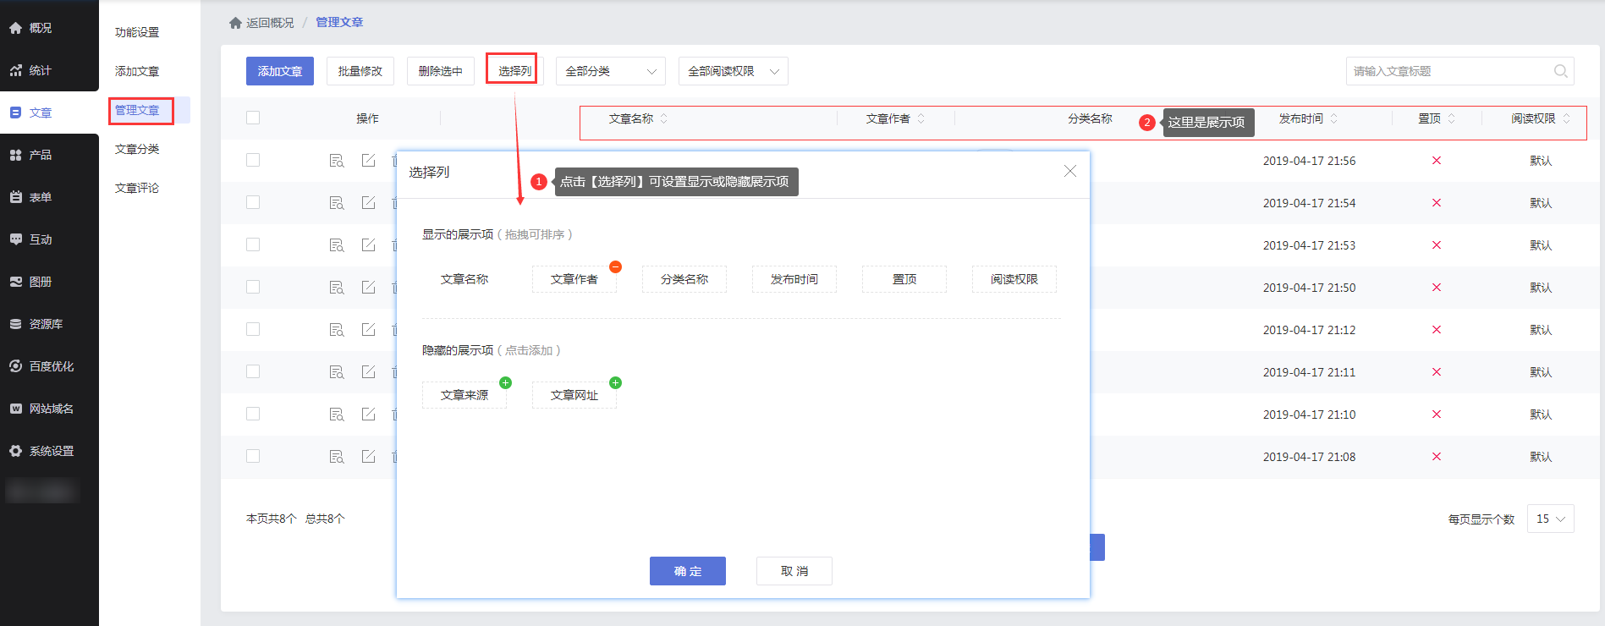Click the search magnifier icon in title field
This screenshot has width=1605, height=626.
point(1561,71)
